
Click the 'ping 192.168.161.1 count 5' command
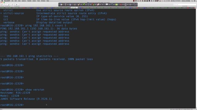coord(46,26)
